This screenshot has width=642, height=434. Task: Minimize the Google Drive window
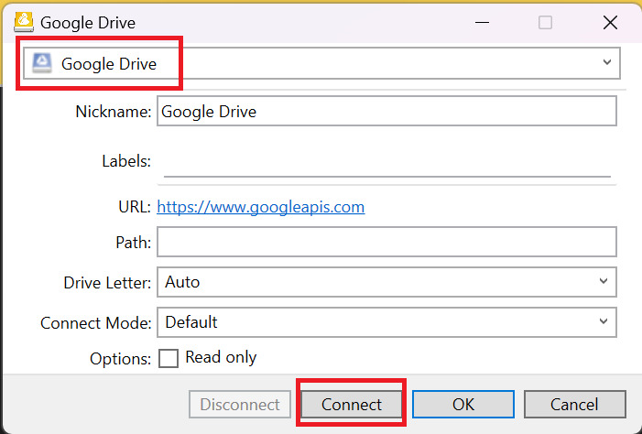coord(483,23)
